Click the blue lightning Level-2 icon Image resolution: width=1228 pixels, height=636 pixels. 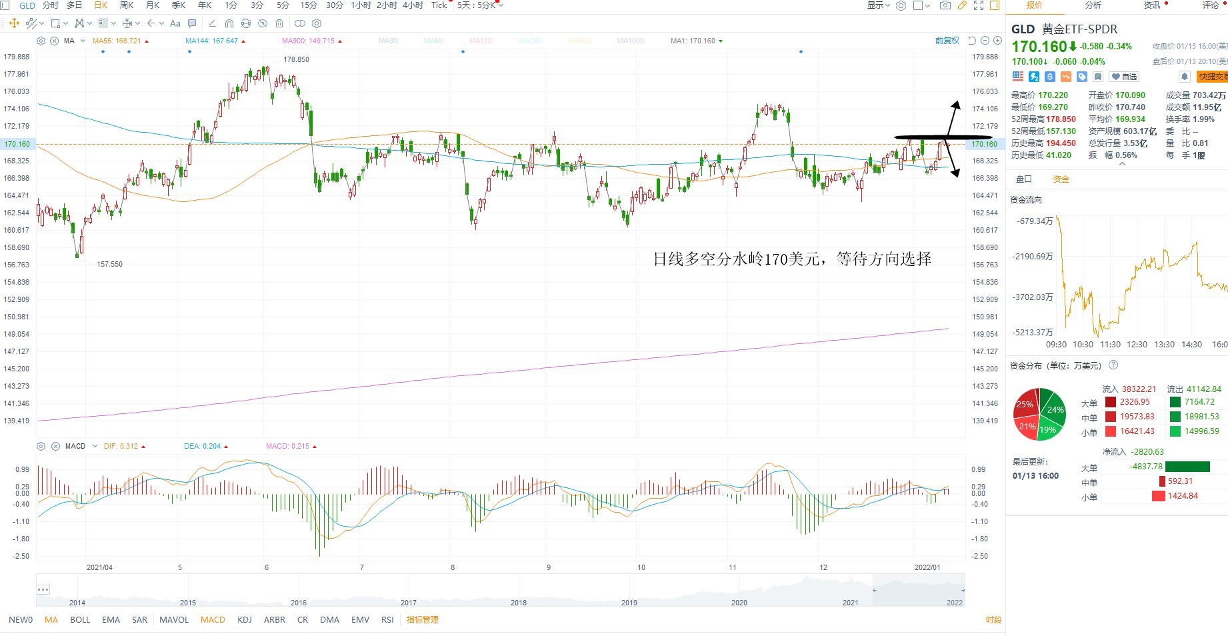pyautogui.click(x=1034, y=77)
